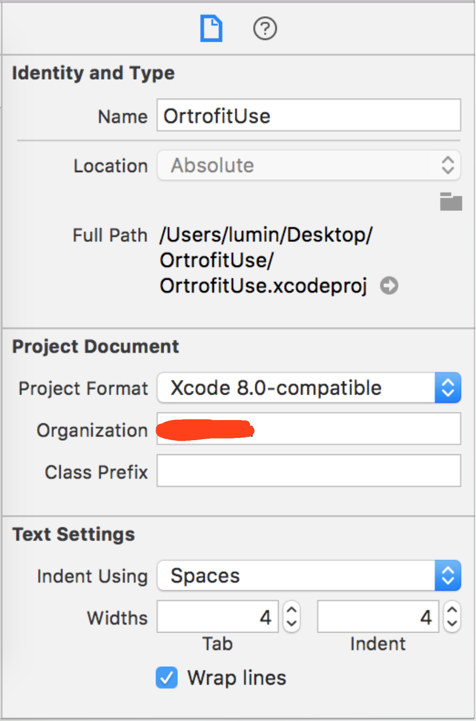Open the Indent Using dropdown
The image size is (476, 721).
309,575
